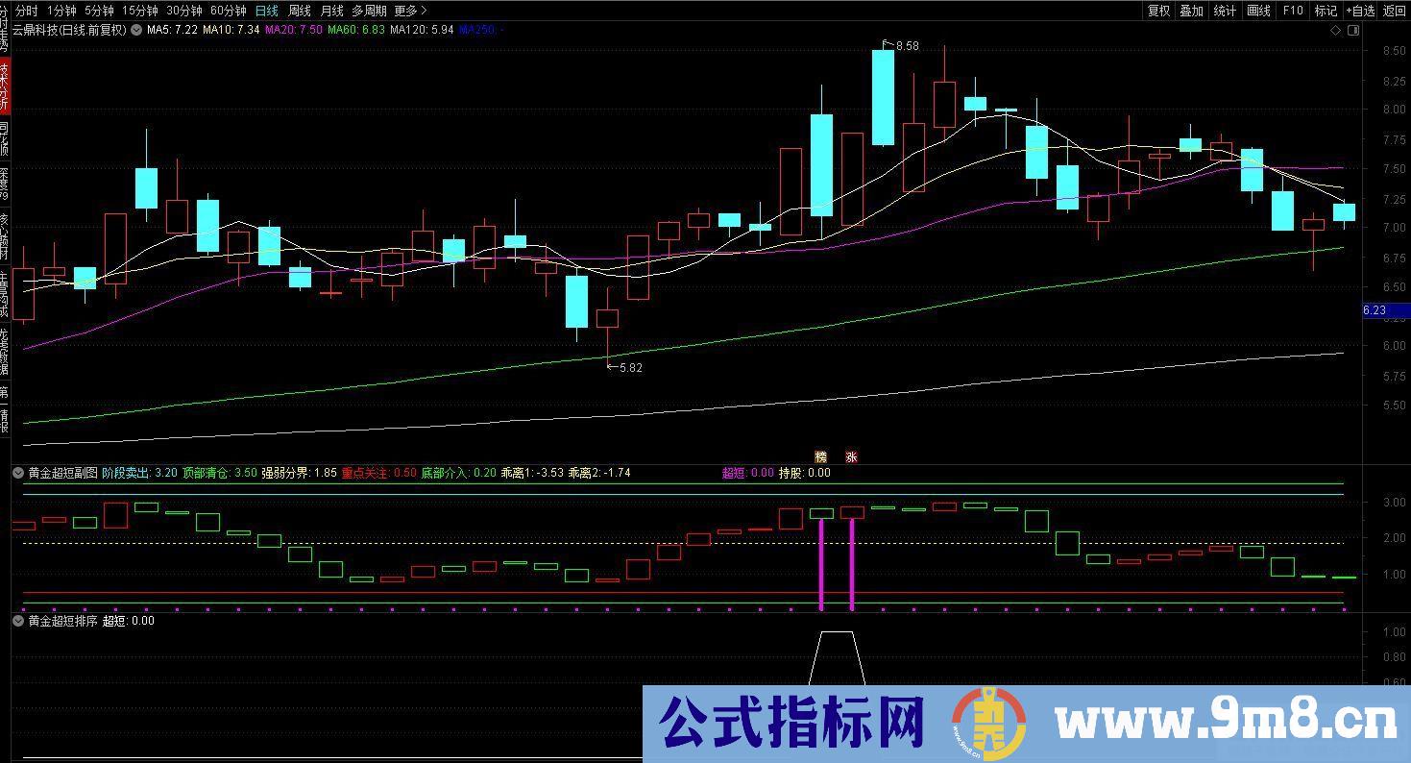Screen dimensions: 1411x763
Task: Open the 更多 periods dropdown
Action: (x=410, y=11)
